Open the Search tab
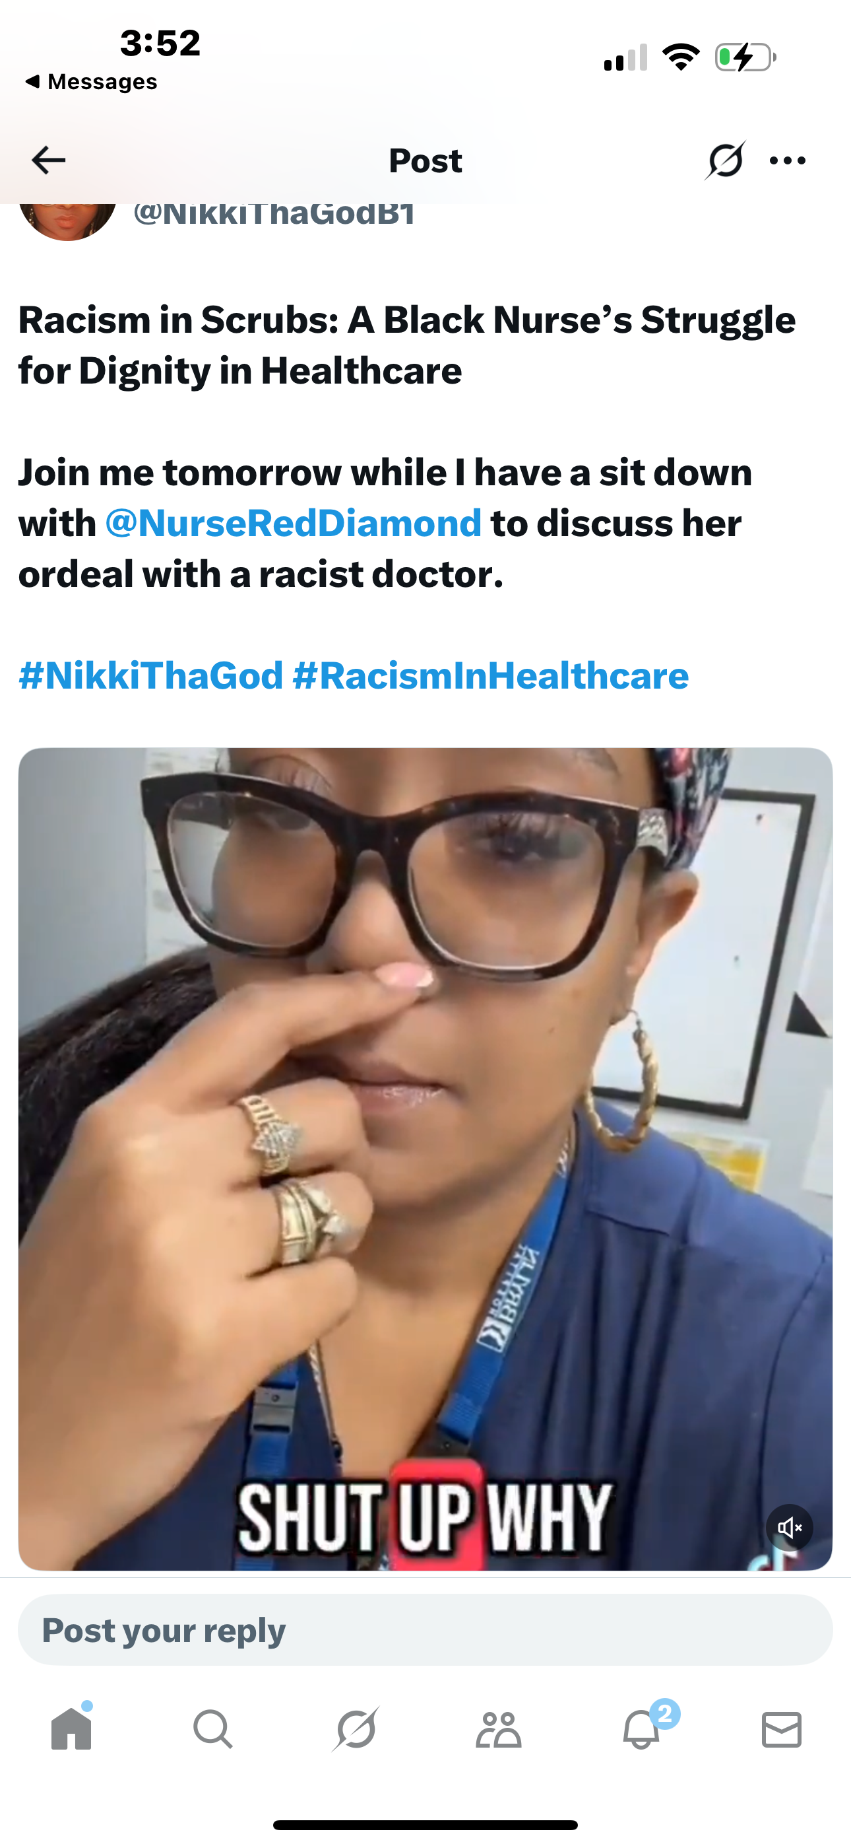 [x=212, y=1729]
